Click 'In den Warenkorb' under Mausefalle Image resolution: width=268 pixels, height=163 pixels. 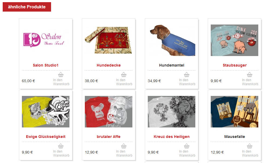click(250, 154)
